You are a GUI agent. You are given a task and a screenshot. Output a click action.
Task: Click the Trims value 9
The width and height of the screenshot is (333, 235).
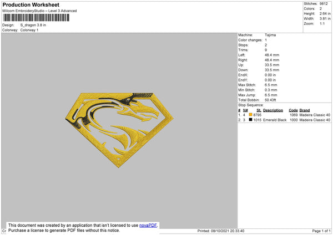click(x=266, y=50)
